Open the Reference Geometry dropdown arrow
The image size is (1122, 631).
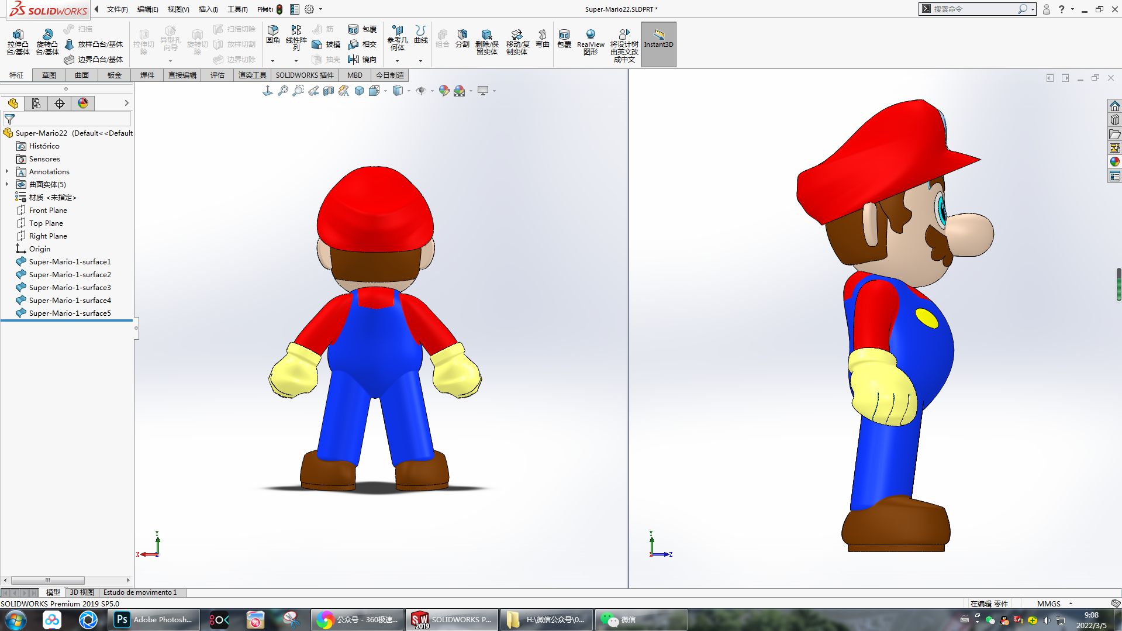397,61
